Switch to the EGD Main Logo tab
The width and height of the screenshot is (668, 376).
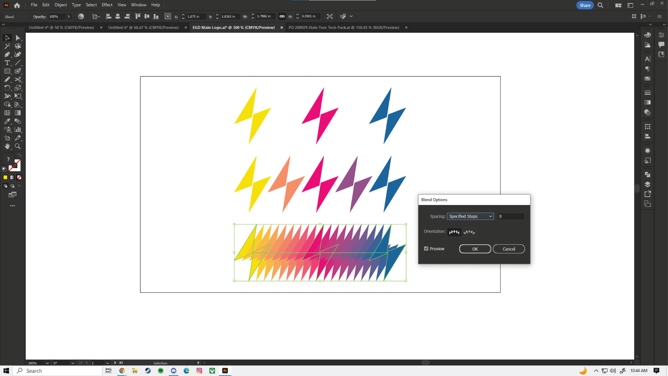point(234,27)
